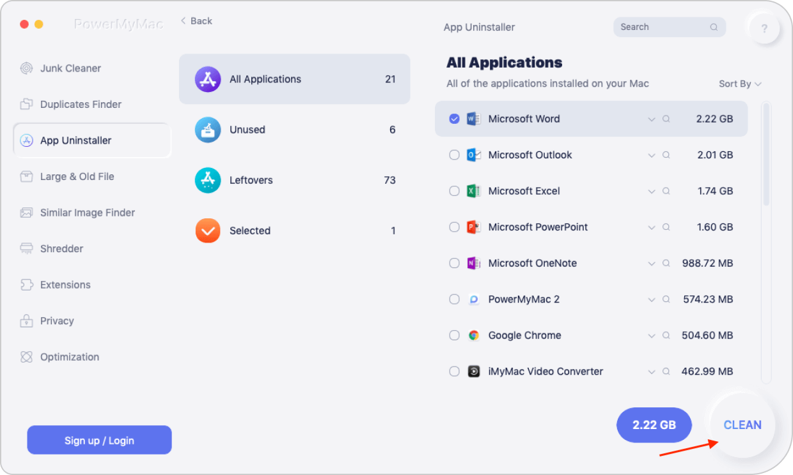Screen dimensions: 793x475
Task: Click the Microsoft PowerPoint 1.60 GB size
Action: point(715,227)
